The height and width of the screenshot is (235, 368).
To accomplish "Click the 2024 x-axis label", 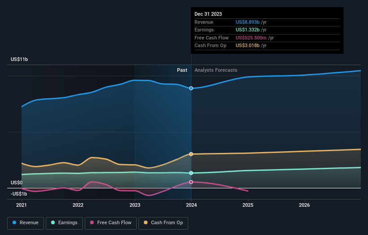I will click(191, 205).
